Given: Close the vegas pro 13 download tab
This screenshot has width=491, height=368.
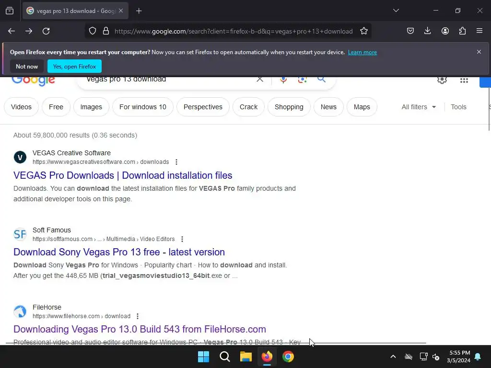Looking at the screenshot, I should point(121,11).
